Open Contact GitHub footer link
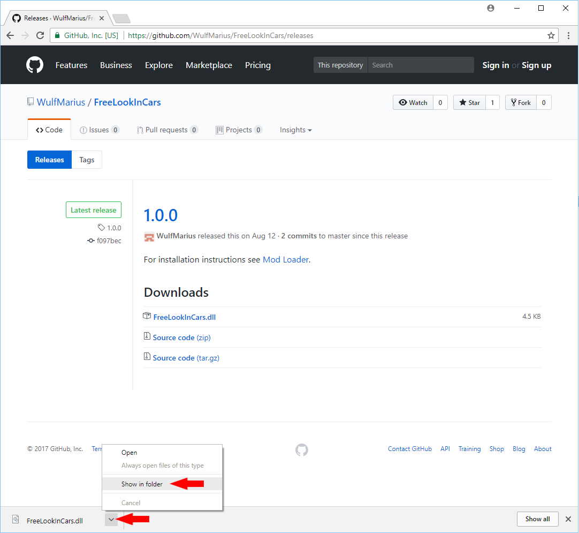 (x=409, y=449)
